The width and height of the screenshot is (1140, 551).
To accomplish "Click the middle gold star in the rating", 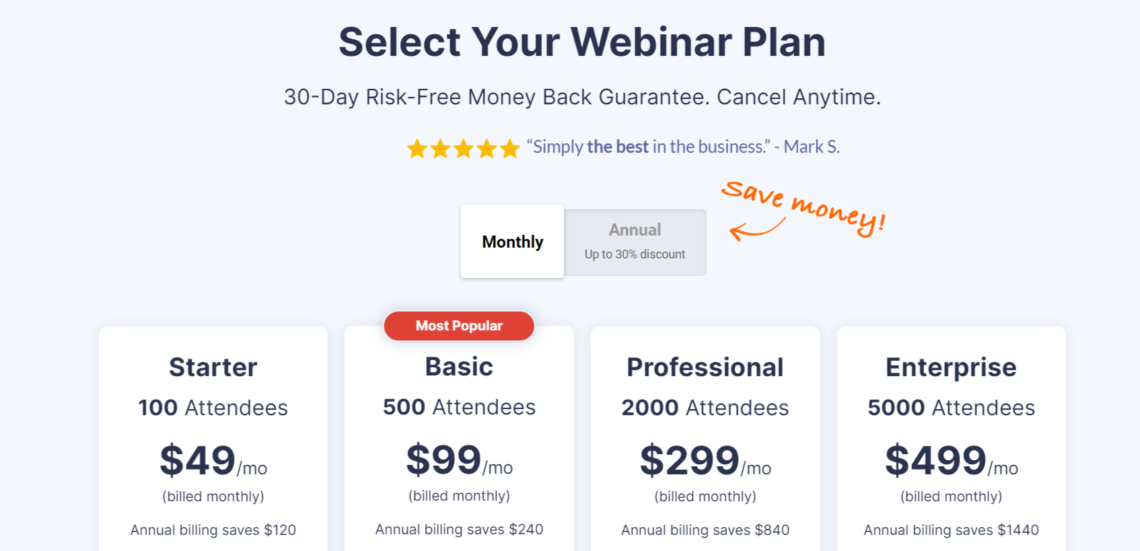I will pyautogui.click(x=464, y=149).
